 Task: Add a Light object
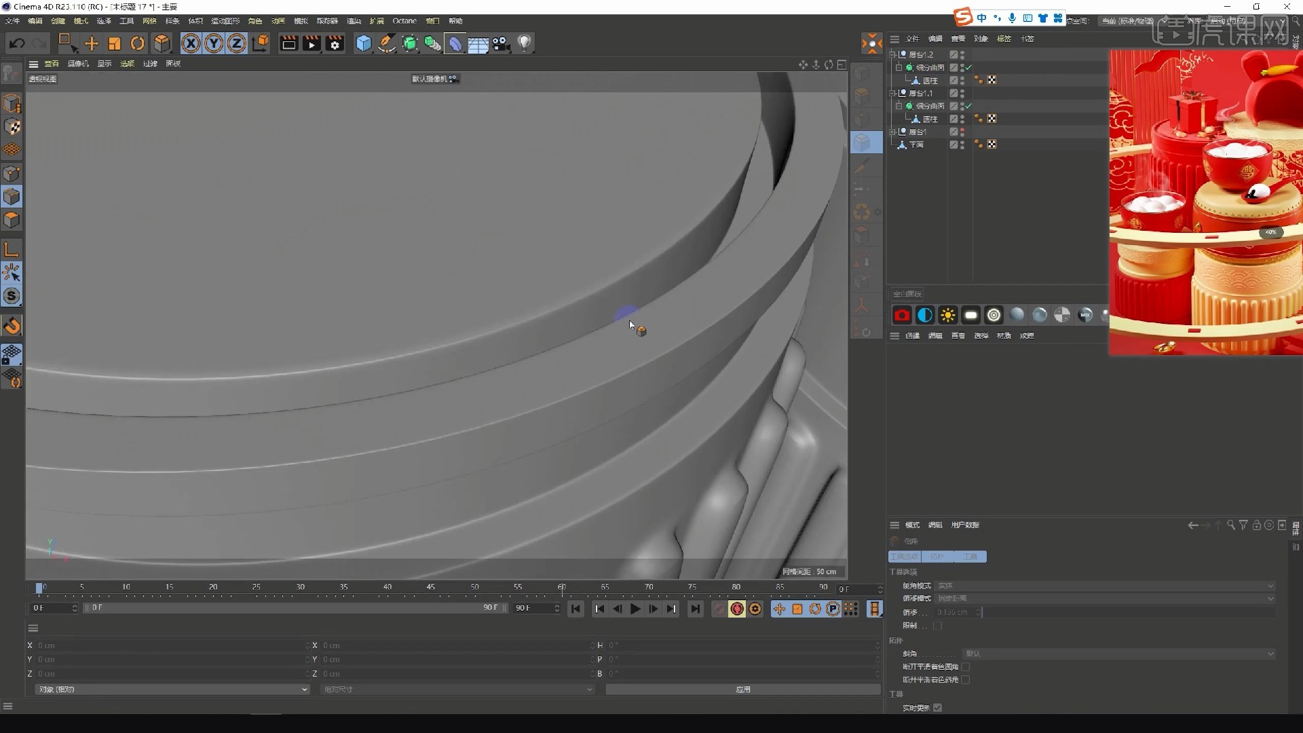click(x=524, y=43)
